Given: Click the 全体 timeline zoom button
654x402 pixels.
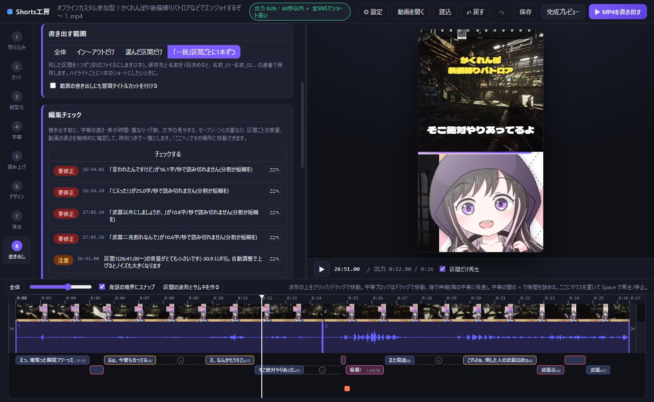Looking at the screenshot, I should 15,287.
